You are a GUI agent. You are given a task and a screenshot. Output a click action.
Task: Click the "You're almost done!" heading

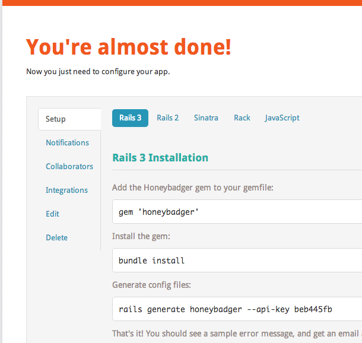pos(129,46)
